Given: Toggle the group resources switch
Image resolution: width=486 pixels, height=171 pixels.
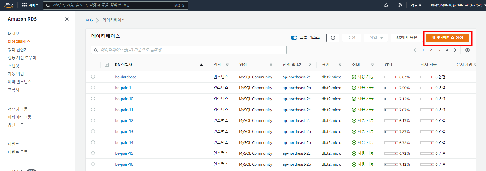Looking at the screenshot, I should coord(294,38).
